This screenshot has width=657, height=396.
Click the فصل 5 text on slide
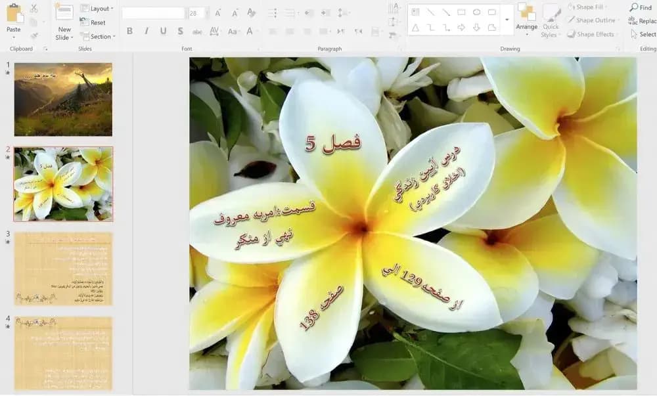click(x=333, y=143)
